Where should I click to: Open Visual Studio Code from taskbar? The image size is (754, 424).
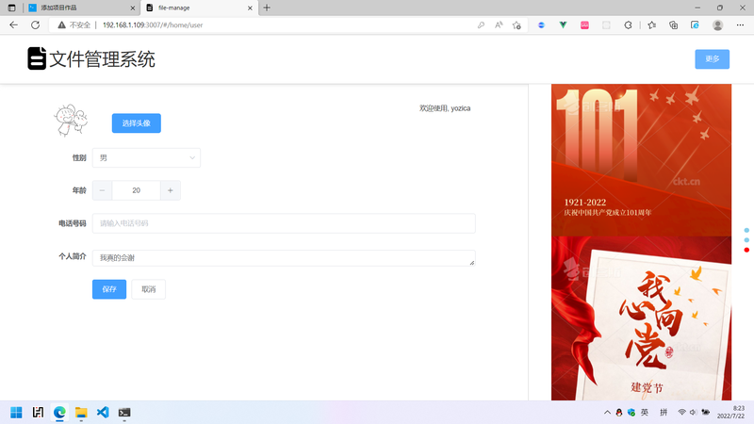click(103, 413)
